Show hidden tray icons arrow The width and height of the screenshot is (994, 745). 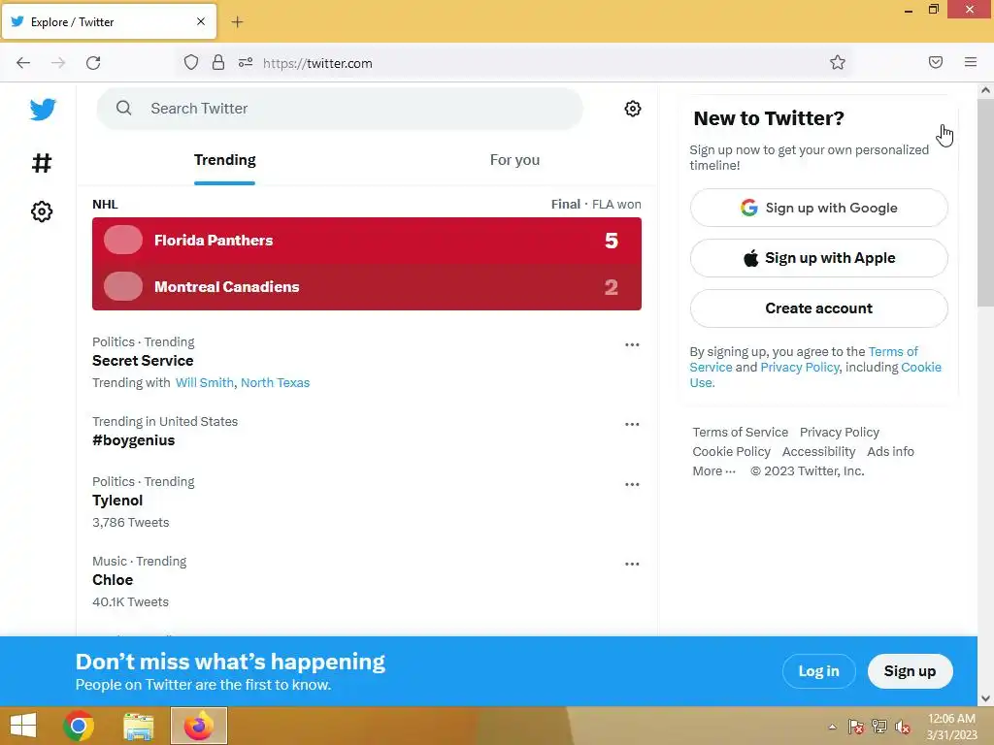pos(832,727)
